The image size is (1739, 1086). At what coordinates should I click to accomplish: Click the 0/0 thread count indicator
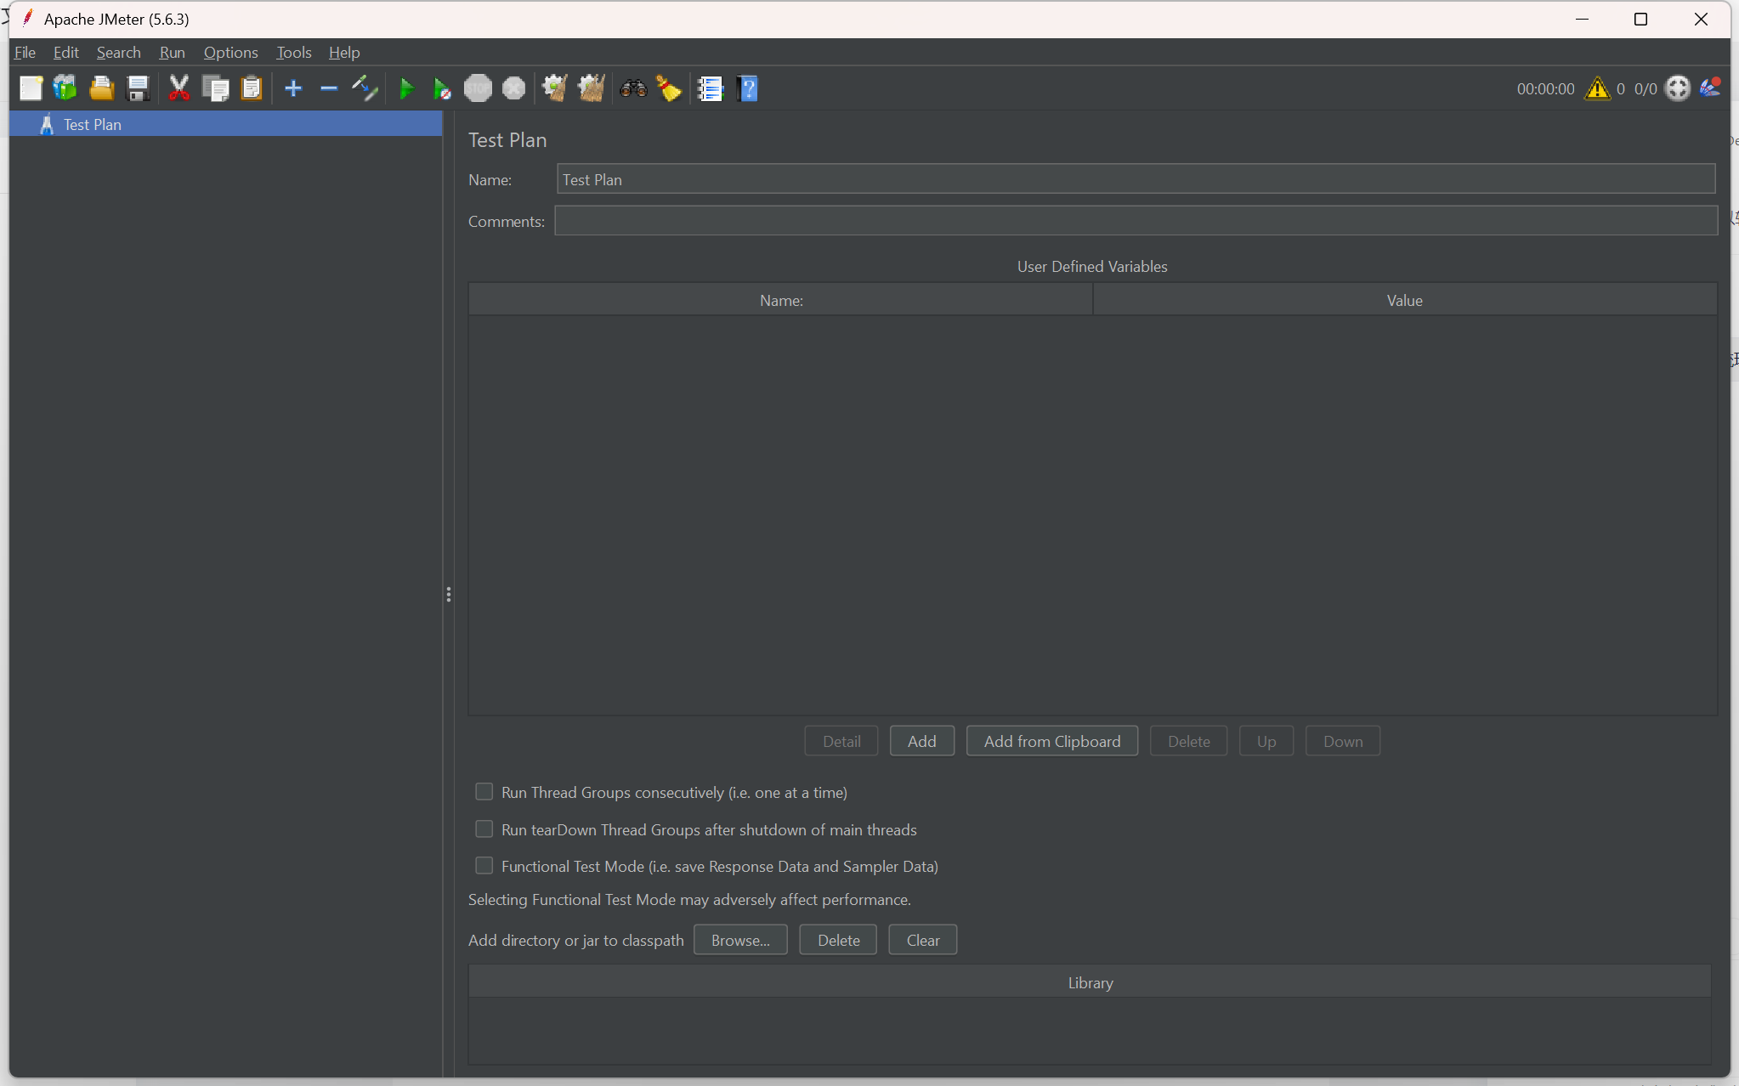[1645, 88]
